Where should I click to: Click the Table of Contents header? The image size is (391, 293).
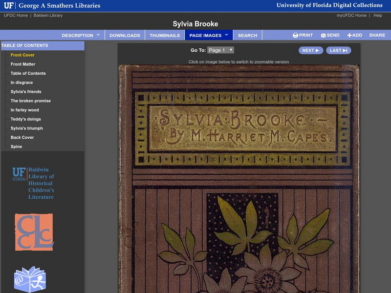43,45
